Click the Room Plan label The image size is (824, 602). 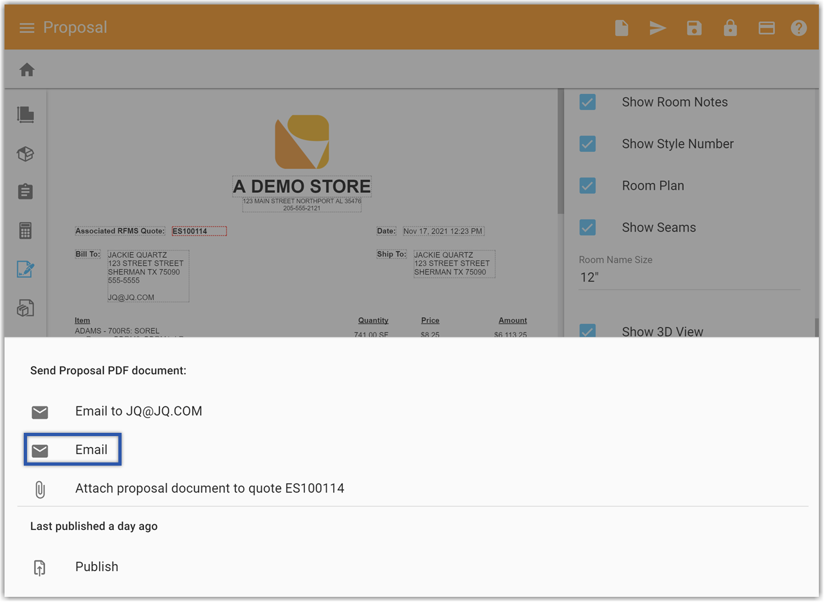pos(653,186)
